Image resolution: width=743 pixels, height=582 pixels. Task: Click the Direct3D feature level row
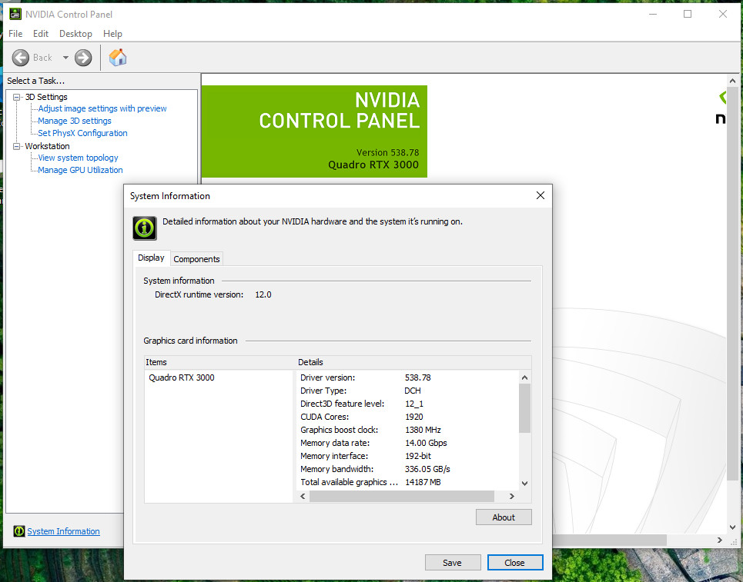coord(407,404)
